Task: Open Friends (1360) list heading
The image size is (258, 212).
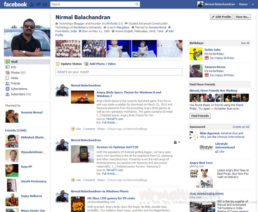Action: [x=16, y=130]
